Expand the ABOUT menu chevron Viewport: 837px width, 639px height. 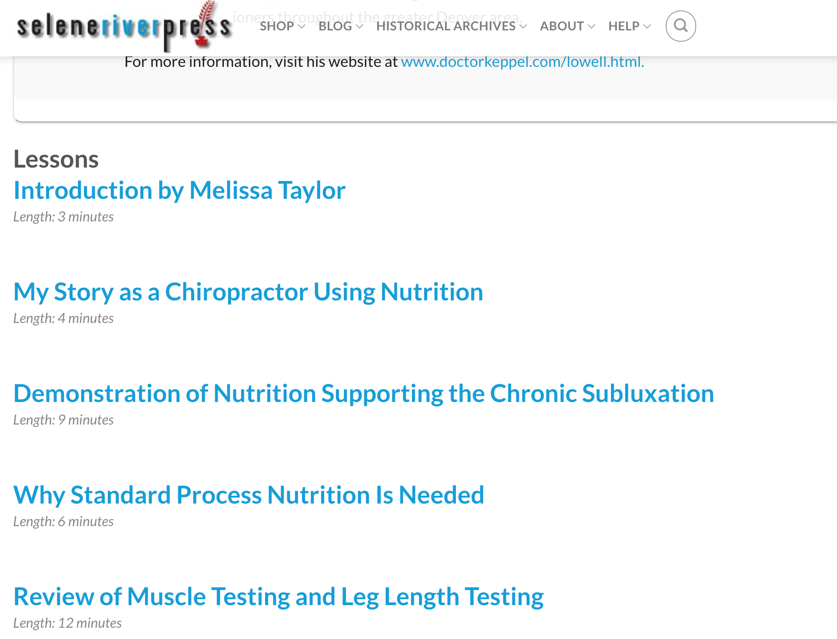tap(591, 26)
